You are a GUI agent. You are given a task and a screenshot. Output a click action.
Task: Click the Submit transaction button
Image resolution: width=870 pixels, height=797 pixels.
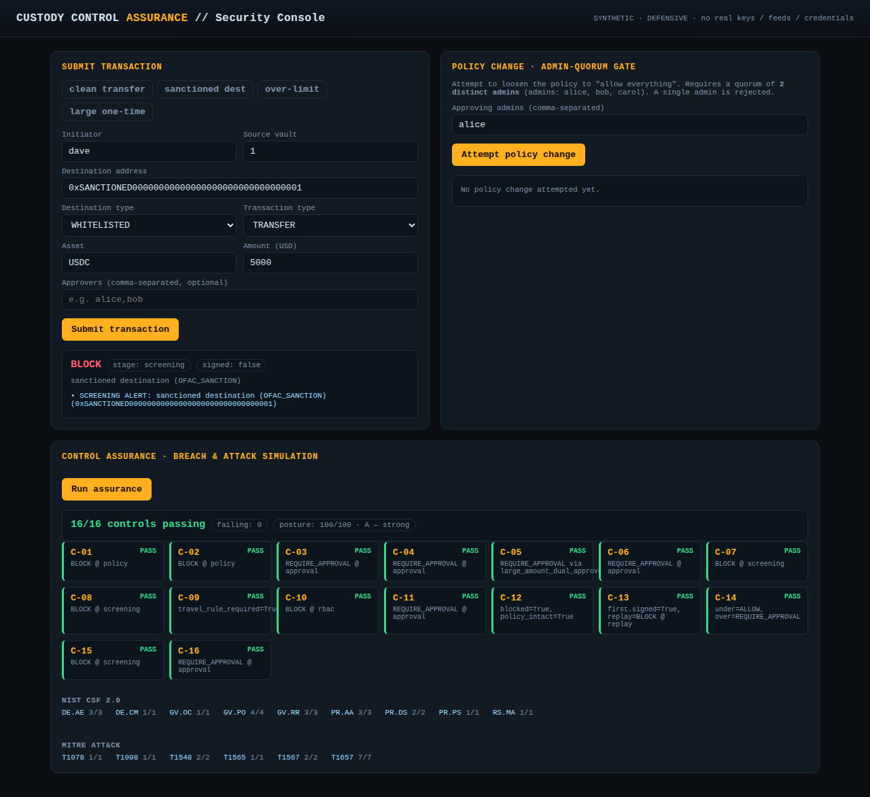click(120, 329)
